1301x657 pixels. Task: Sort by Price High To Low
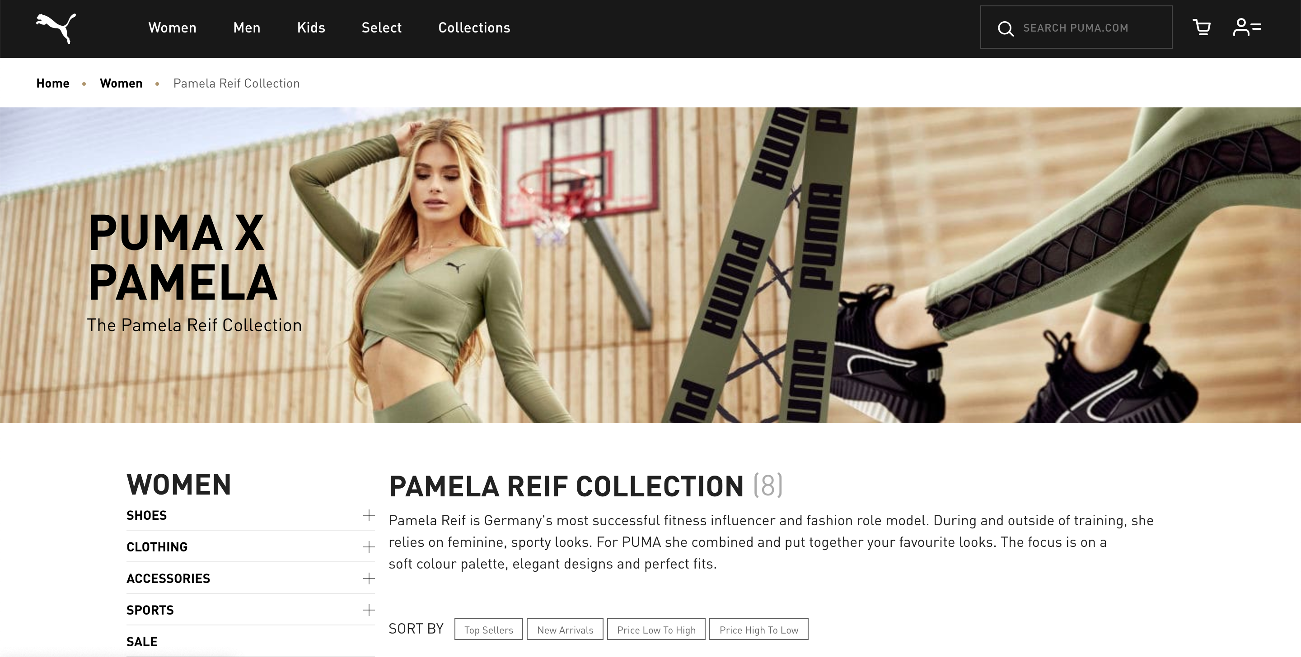758,629
